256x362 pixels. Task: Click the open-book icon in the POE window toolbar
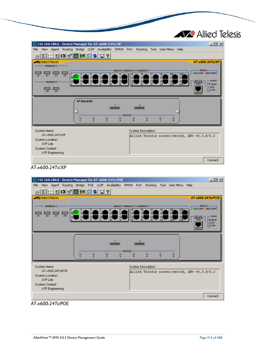[x=44, y=192]
